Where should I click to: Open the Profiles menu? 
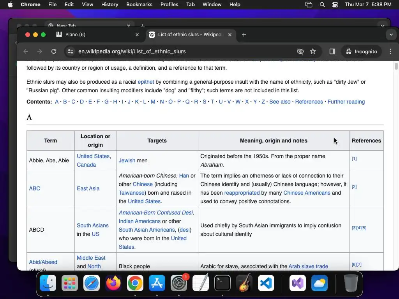tap(169, 4)
